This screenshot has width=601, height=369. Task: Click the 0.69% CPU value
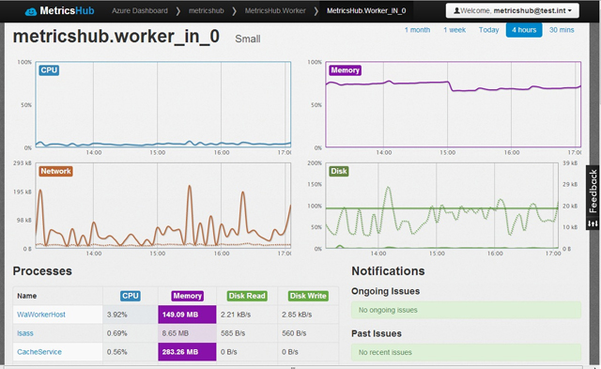116,333
